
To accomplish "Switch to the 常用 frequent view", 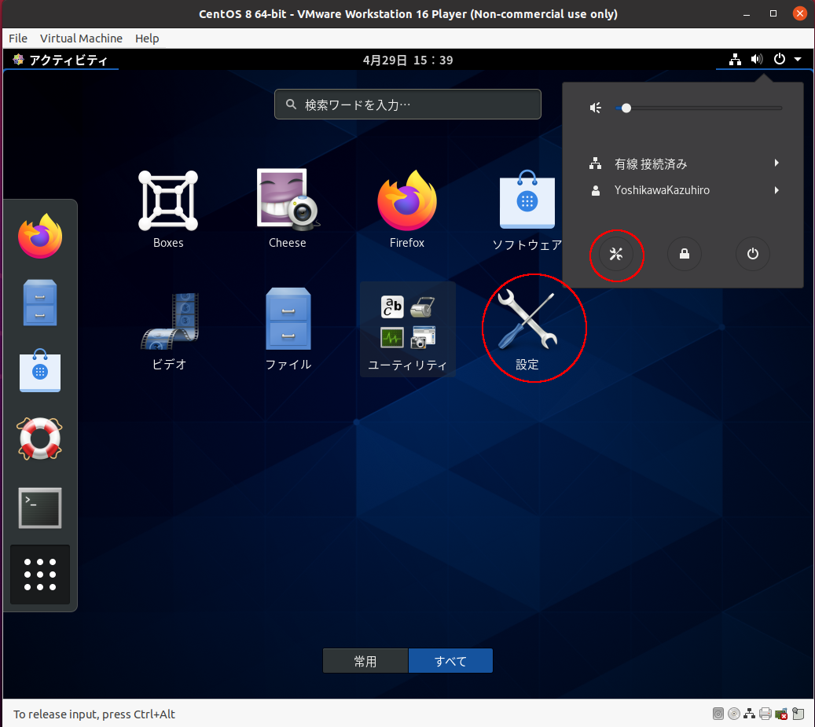I will 365,661.
